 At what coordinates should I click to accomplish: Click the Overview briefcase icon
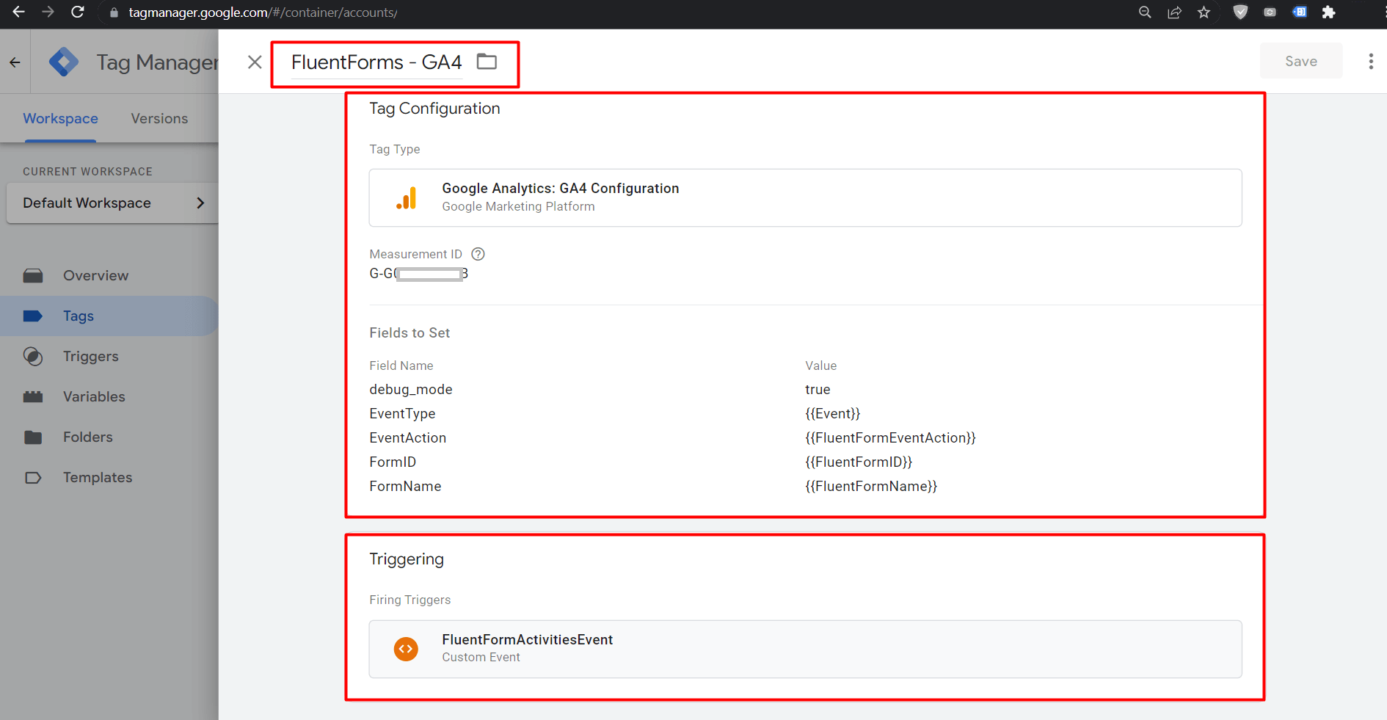(33, 276)
